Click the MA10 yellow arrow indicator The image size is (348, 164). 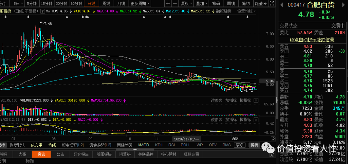[93, 11]
